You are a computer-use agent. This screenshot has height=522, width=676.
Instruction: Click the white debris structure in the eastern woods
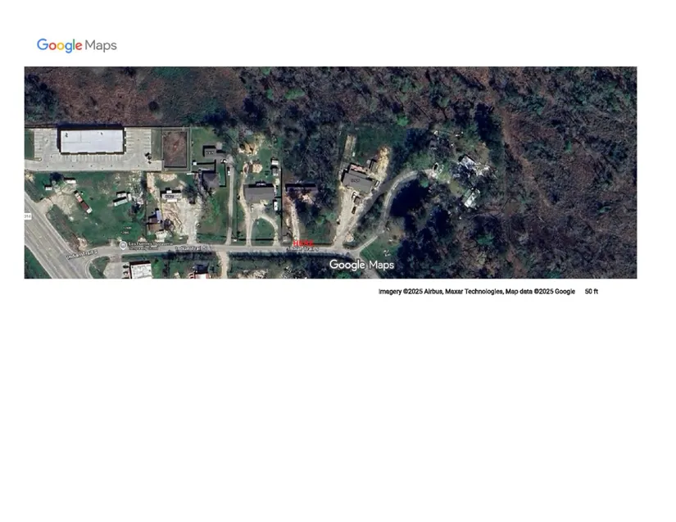[x=470, y=166]
